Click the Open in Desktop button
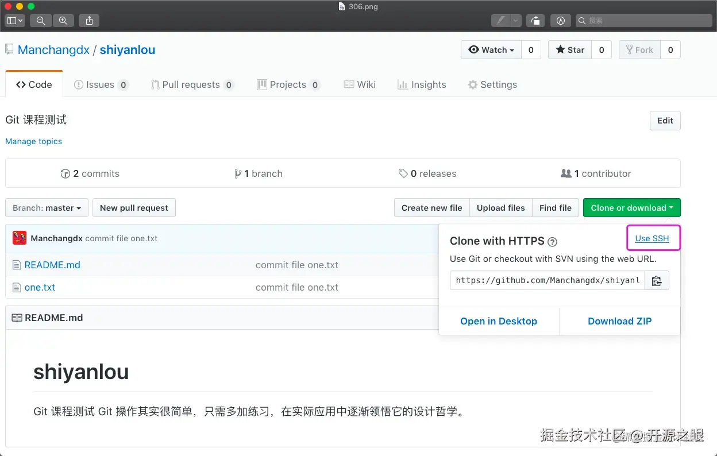 [x=499, y=321]
